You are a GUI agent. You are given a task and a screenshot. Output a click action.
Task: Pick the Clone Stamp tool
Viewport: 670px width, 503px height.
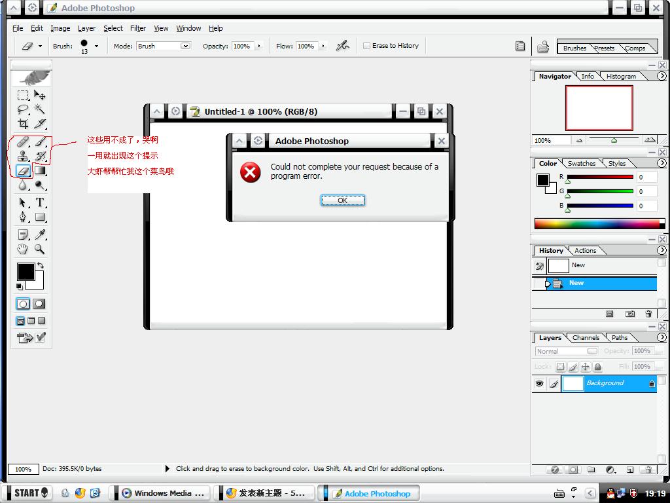(x=23, y=156)
